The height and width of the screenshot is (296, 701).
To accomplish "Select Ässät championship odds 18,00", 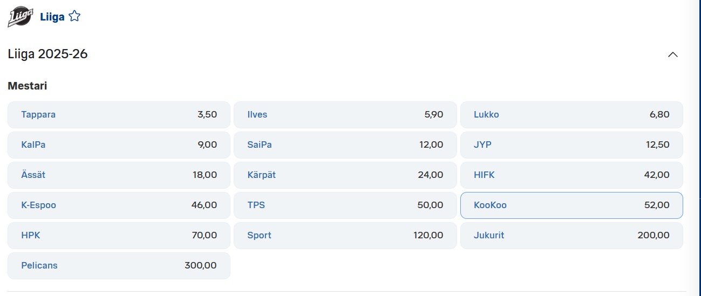I will tap(119, 175).
